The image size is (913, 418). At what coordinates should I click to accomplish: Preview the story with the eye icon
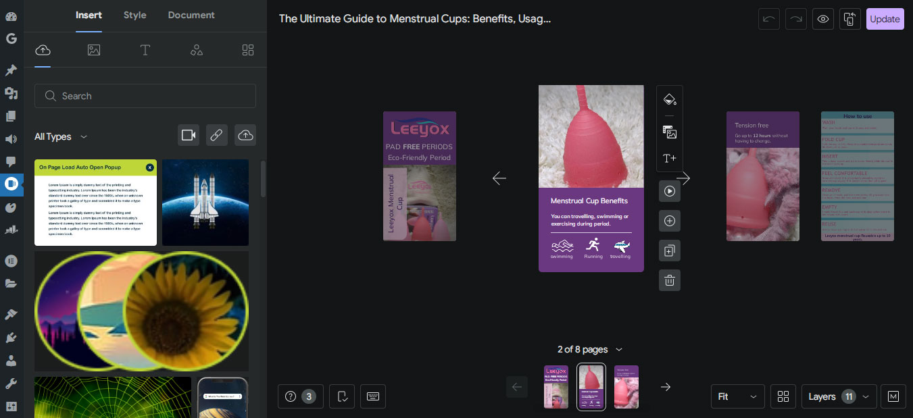click(823, 19)
